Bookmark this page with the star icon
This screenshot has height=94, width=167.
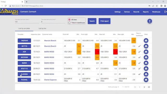click(157, 6)
